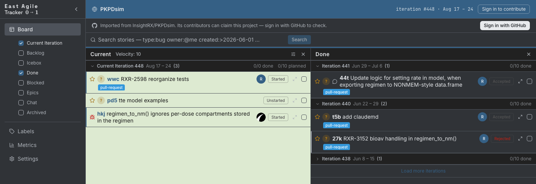Open Current panel filter settings icon
This screenshot has width=536, height=184.
pos(293,54)
